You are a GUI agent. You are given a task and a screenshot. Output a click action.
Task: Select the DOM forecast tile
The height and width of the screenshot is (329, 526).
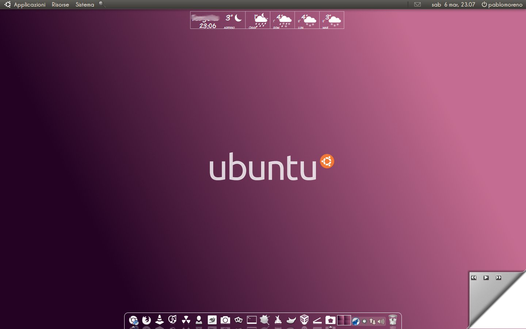(282, 20)
